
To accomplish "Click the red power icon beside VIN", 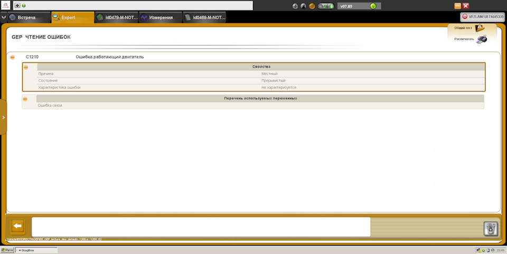I will point(465,16).
